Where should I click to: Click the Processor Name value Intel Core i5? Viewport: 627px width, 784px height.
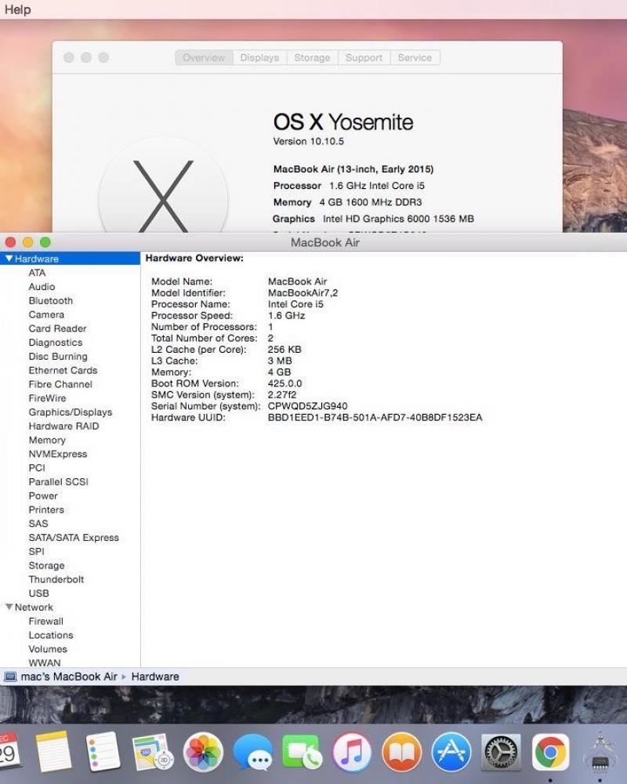point(295,304)
